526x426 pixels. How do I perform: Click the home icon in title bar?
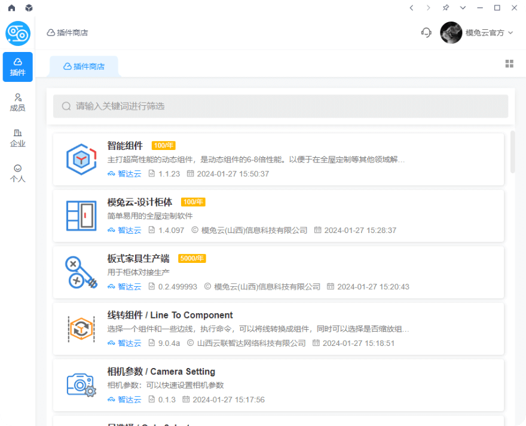(11, 8)
